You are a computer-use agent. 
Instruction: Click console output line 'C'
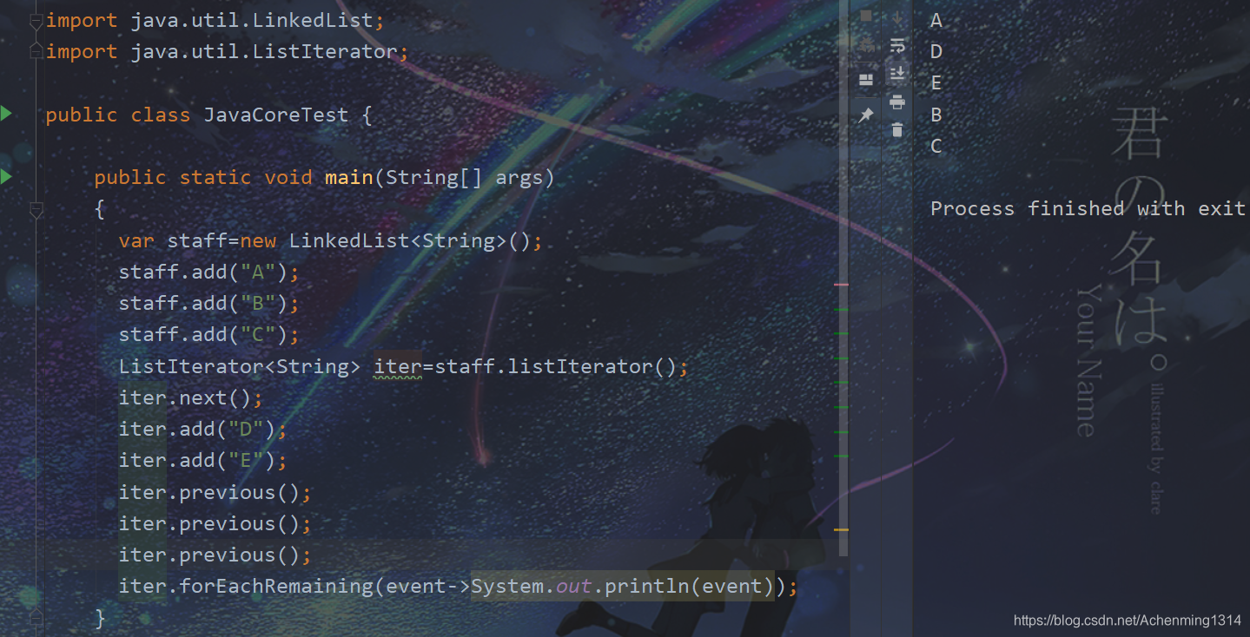coord(936,146)
